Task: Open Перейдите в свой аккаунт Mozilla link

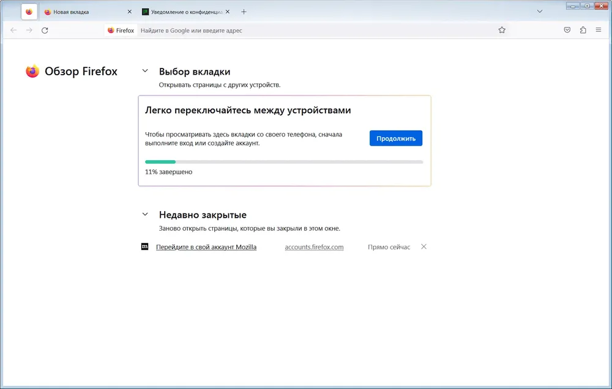Action: pyautogui.click(x=206, y=247)
